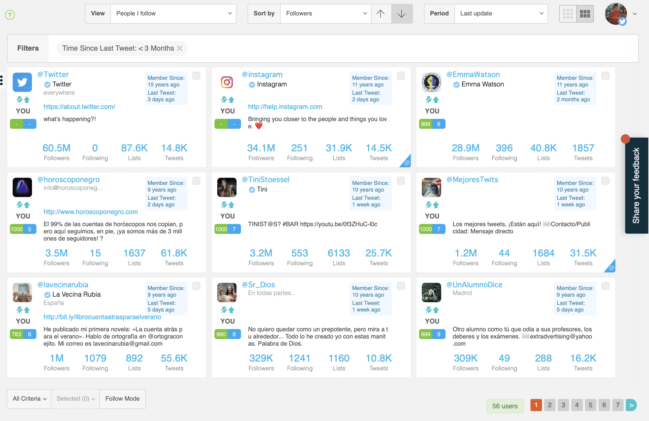Viewport: 649px width, 421px height.
Task: Click the green score bar on @horoscoponegro
Action: point(16,229)
